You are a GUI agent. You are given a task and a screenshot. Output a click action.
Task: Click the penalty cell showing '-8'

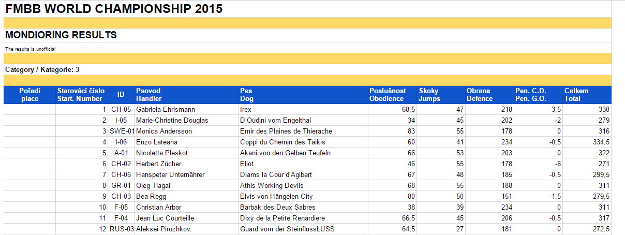(x=555, y=164)
